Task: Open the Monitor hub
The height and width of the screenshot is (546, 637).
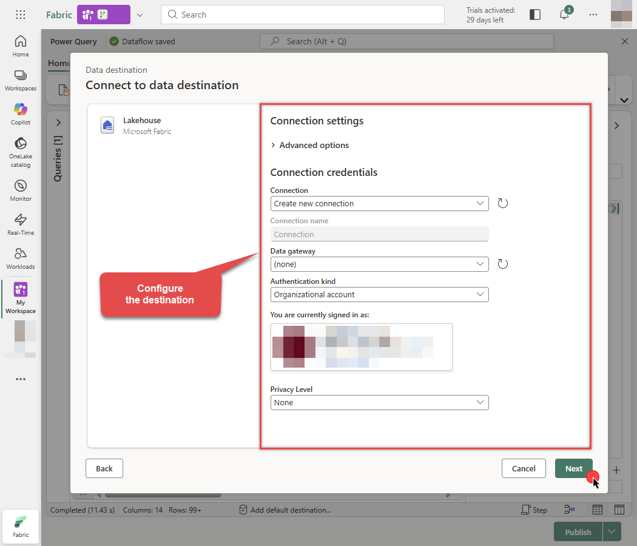Action: click(20, 190)
